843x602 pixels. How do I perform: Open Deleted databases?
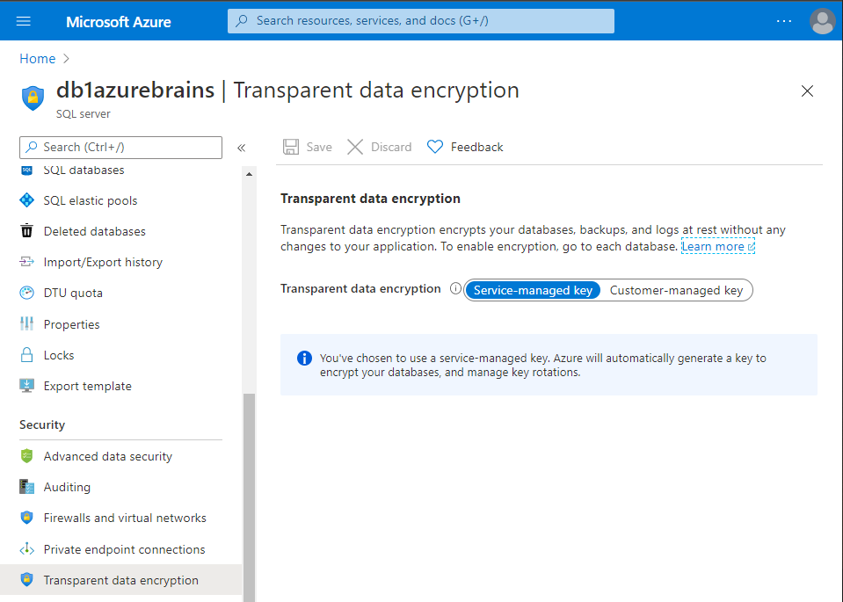(x=95, y=231)
